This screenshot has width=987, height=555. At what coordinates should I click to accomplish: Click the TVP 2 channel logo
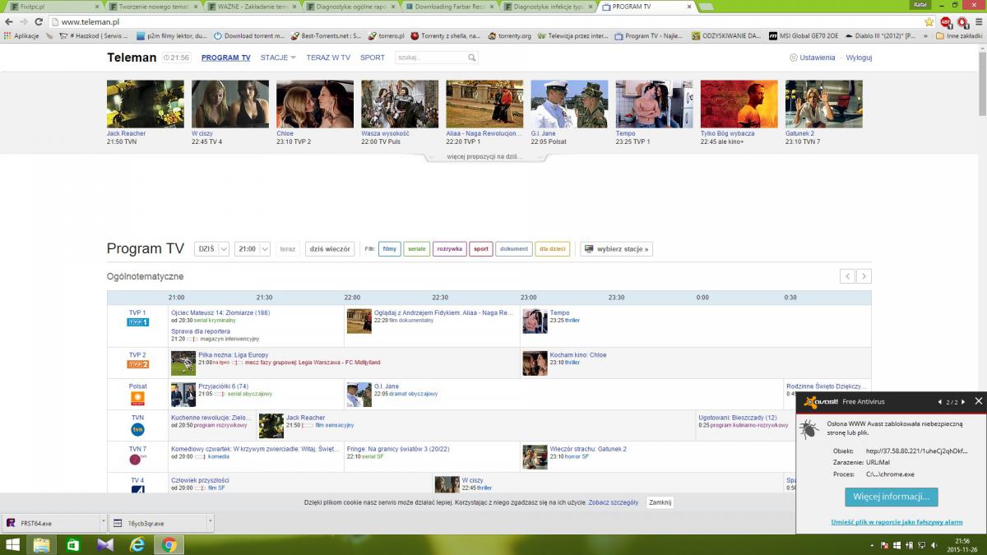[137, 364]
